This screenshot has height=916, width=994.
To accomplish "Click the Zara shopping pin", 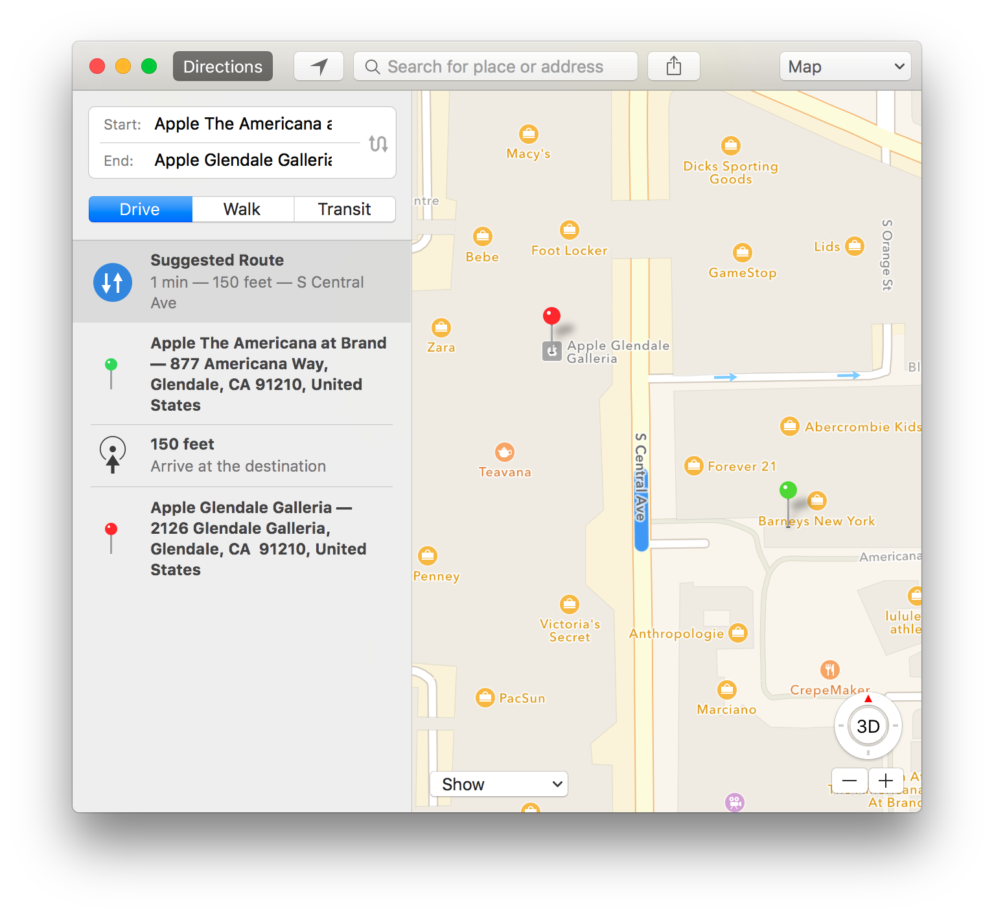I will click(x=441, y=328).
